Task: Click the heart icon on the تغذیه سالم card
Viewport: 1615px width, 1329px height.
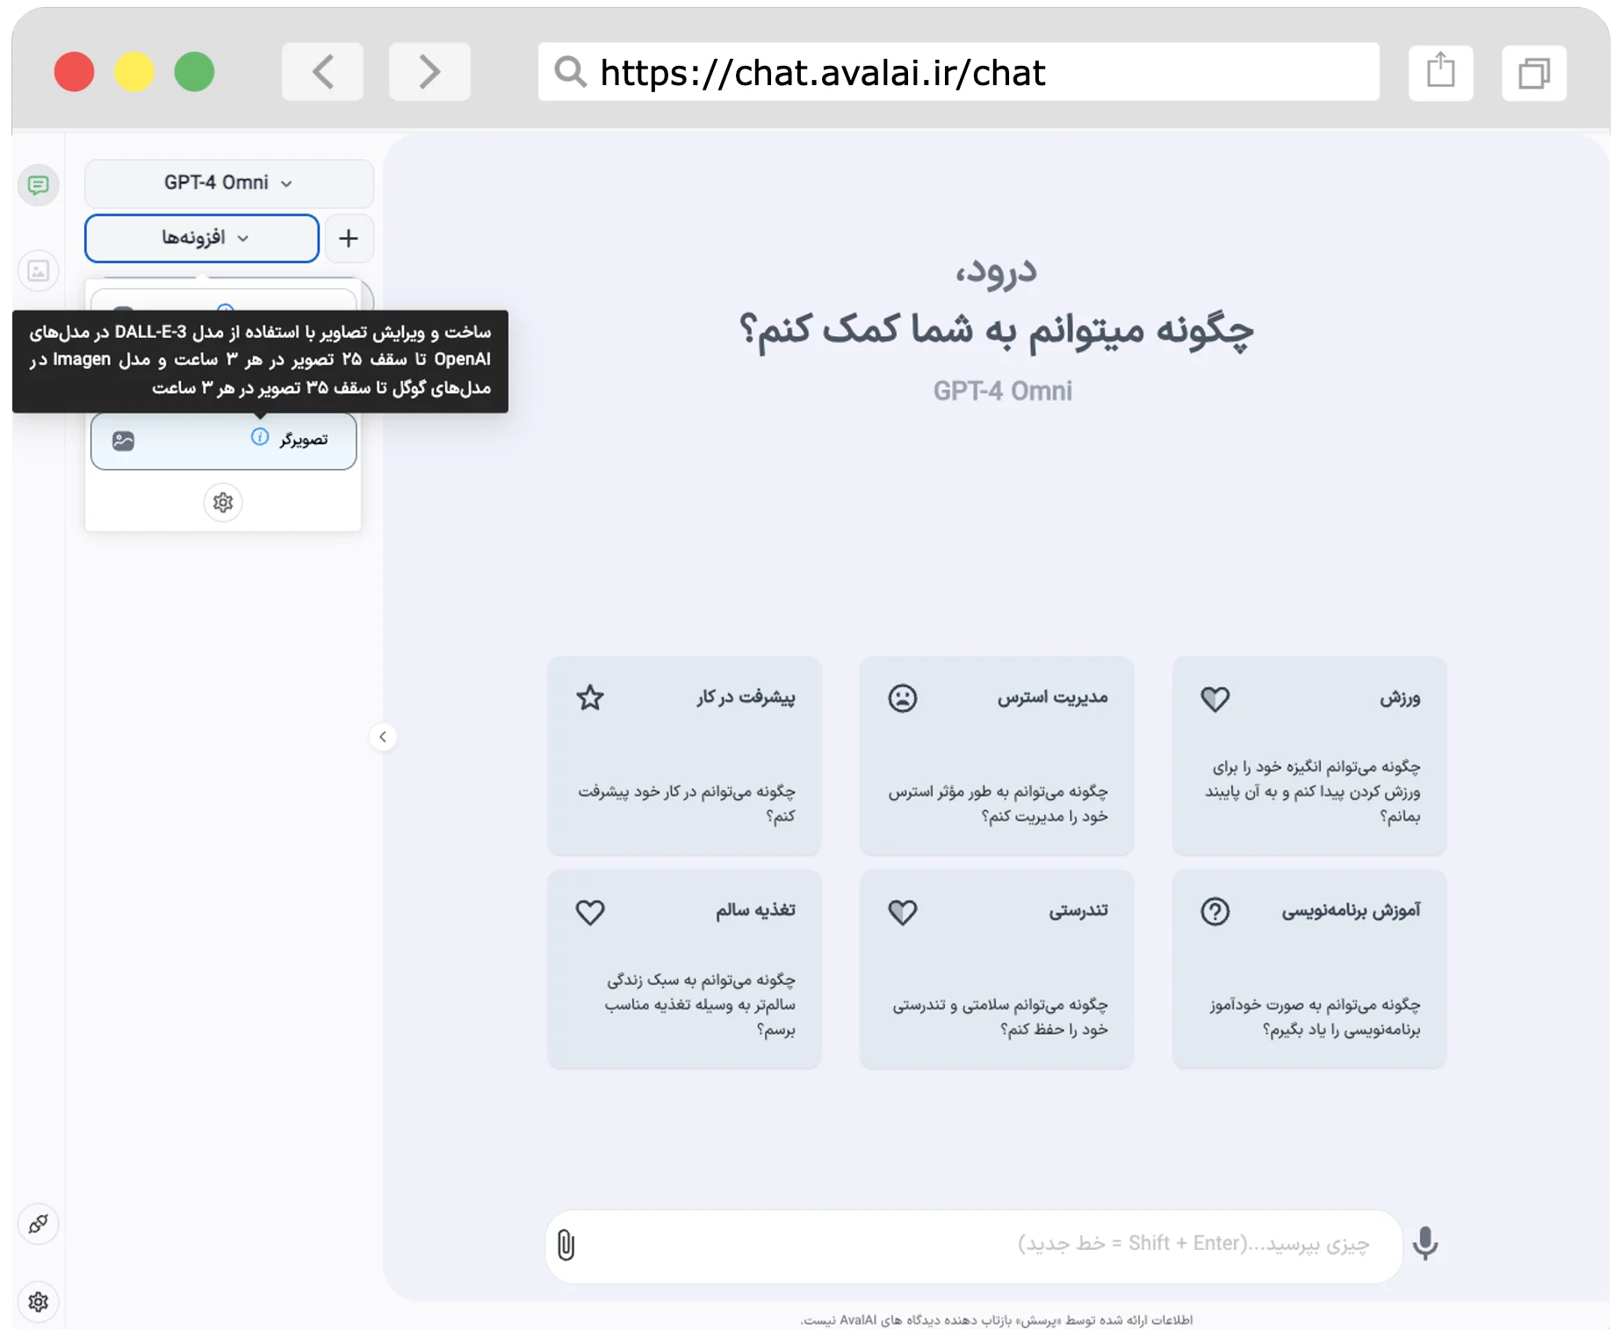Action: [590, 912]
